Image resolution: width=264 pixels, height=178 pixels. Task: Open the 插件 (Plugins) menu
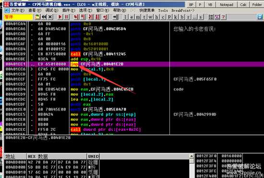click(69, 11)
